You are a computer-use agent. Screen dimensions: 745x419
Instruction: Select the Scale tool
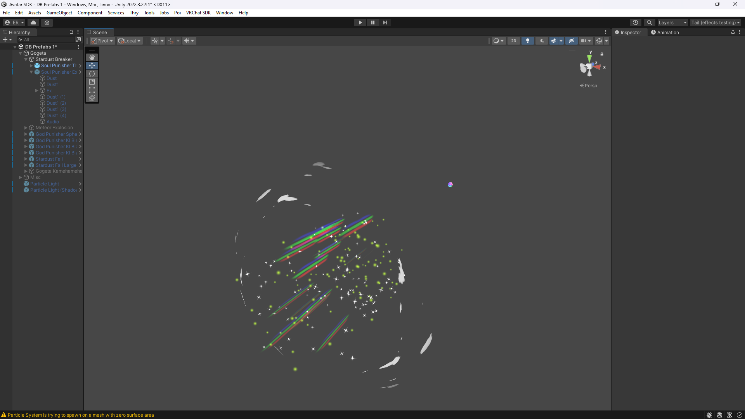(x=92, y=82)
